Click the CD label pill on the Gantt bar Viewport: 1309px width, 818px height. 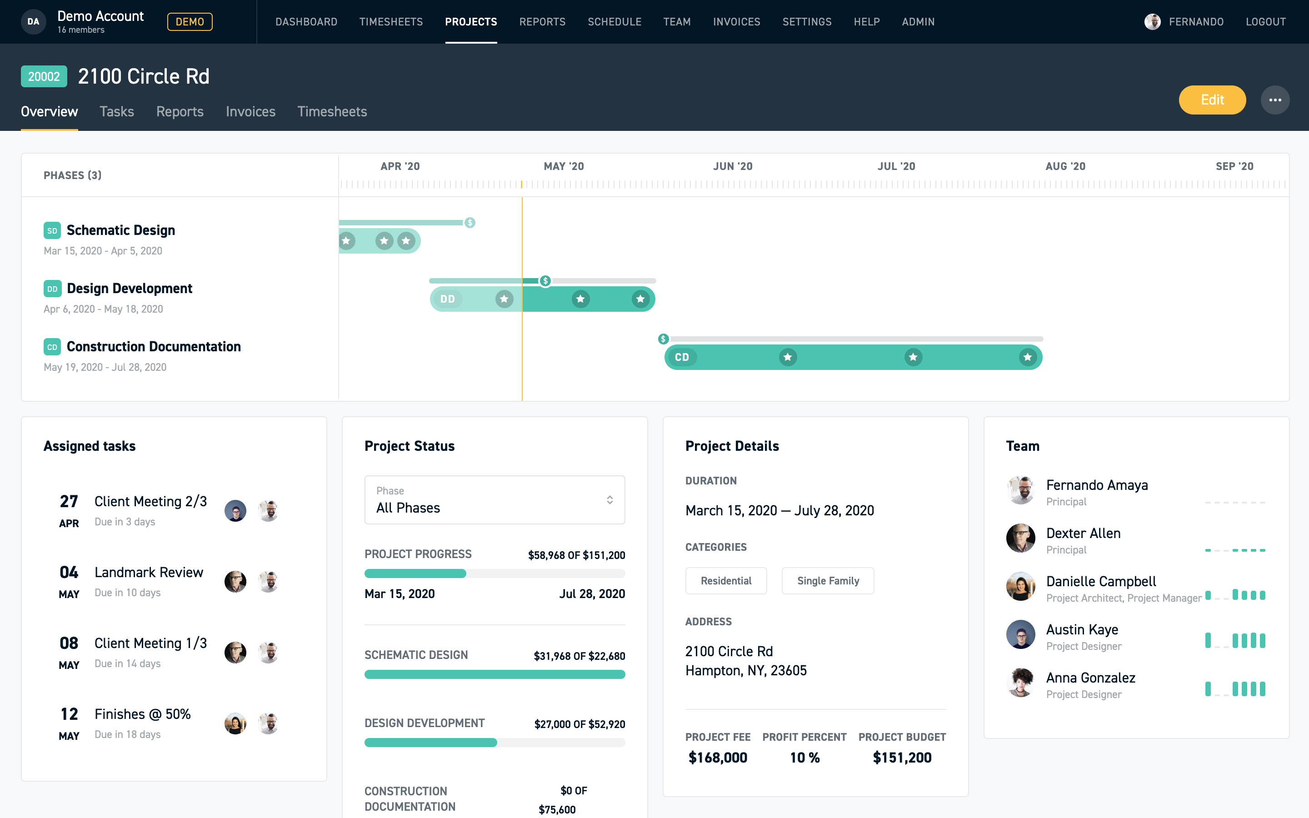(682, 357)
